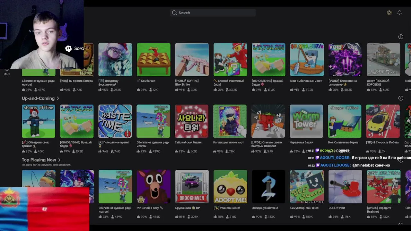
Task: Click Моя Солнечная Ферма title text
Action: (343, 142)
